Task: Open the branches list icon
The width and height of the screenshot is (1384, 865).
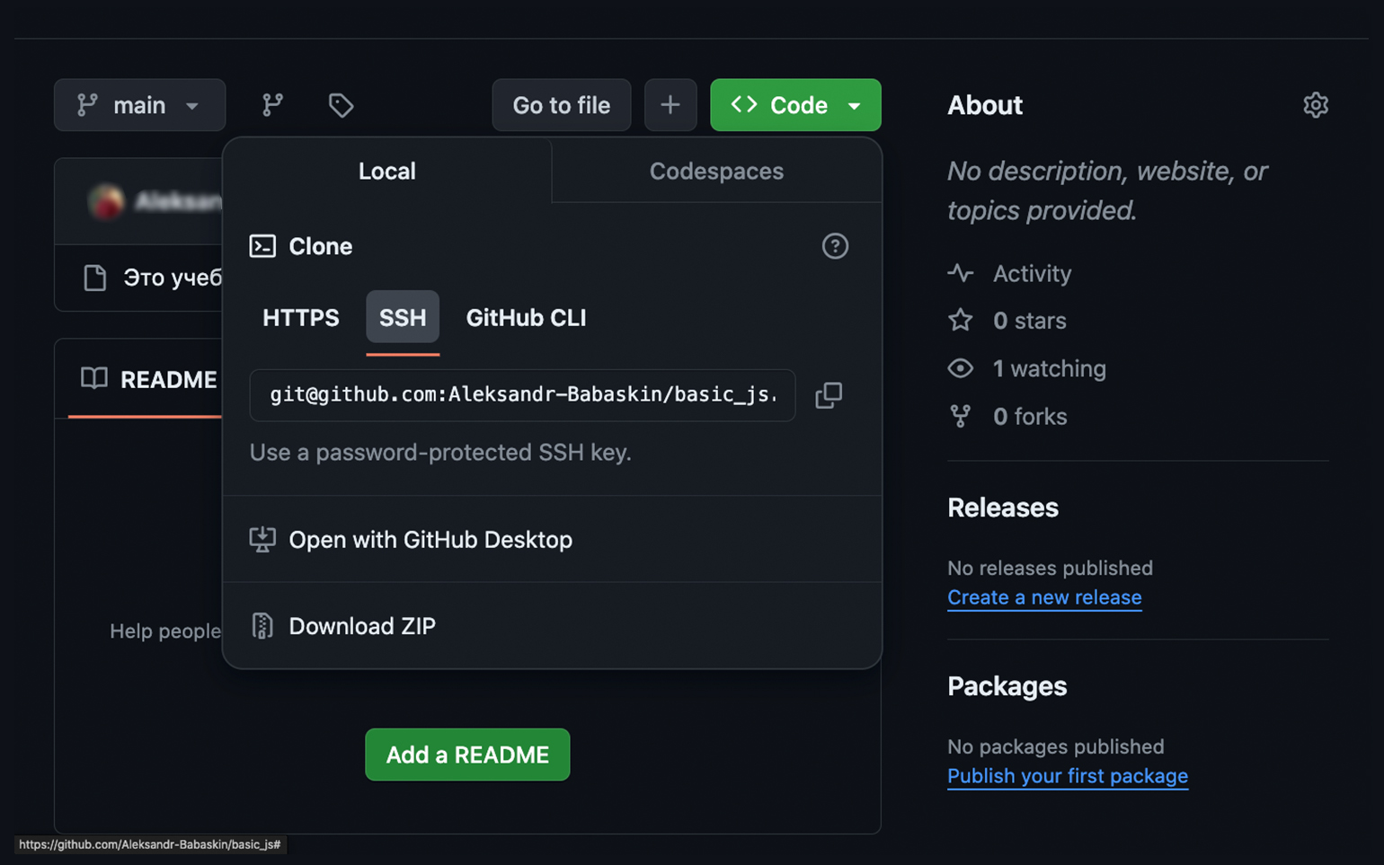Action: [x=272, y=105]
